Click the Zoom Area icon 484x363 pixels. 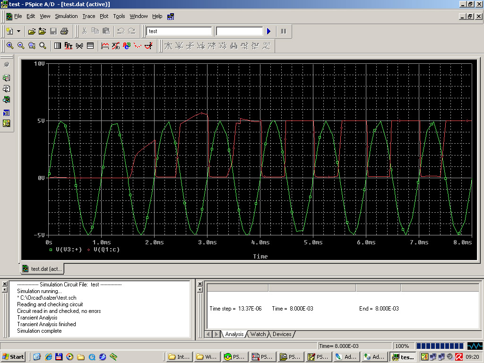[x=32, y=46]
